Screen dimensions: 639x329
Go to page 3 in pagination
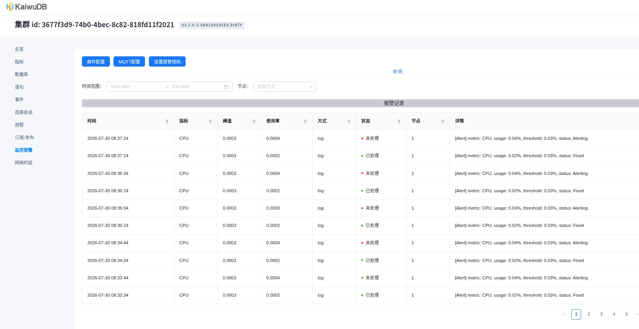pos(601,314)
